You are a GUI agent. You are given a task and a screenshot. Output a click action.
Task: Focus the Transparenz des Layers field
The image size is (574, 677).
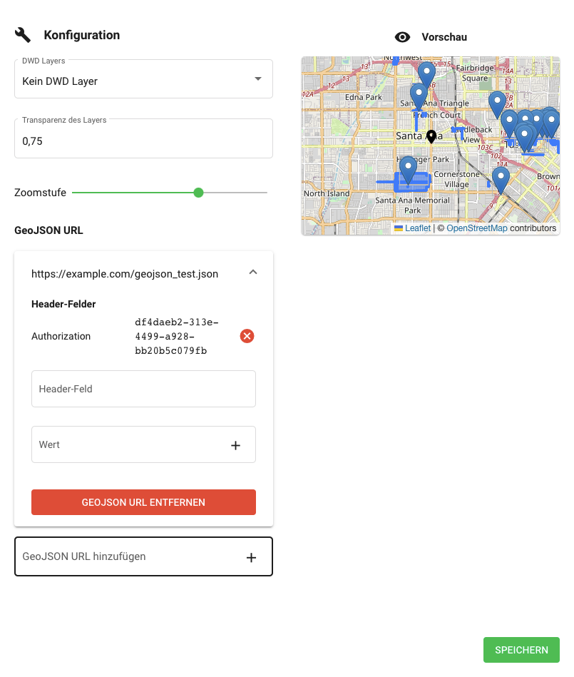pos(143,141)
